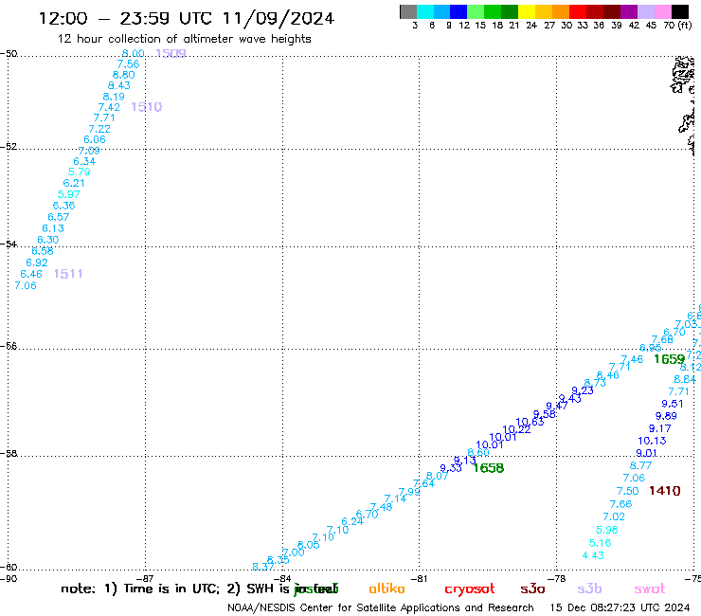Click the '4.43' wave height value

pyautogui.click(x=593, y=555)
